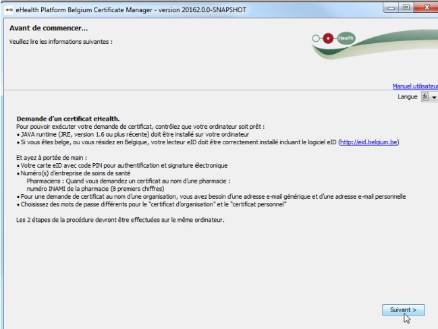The image size is (438, 329).
Task: Click the 'Et ayez à portée de main :' line
Action: 52,158
